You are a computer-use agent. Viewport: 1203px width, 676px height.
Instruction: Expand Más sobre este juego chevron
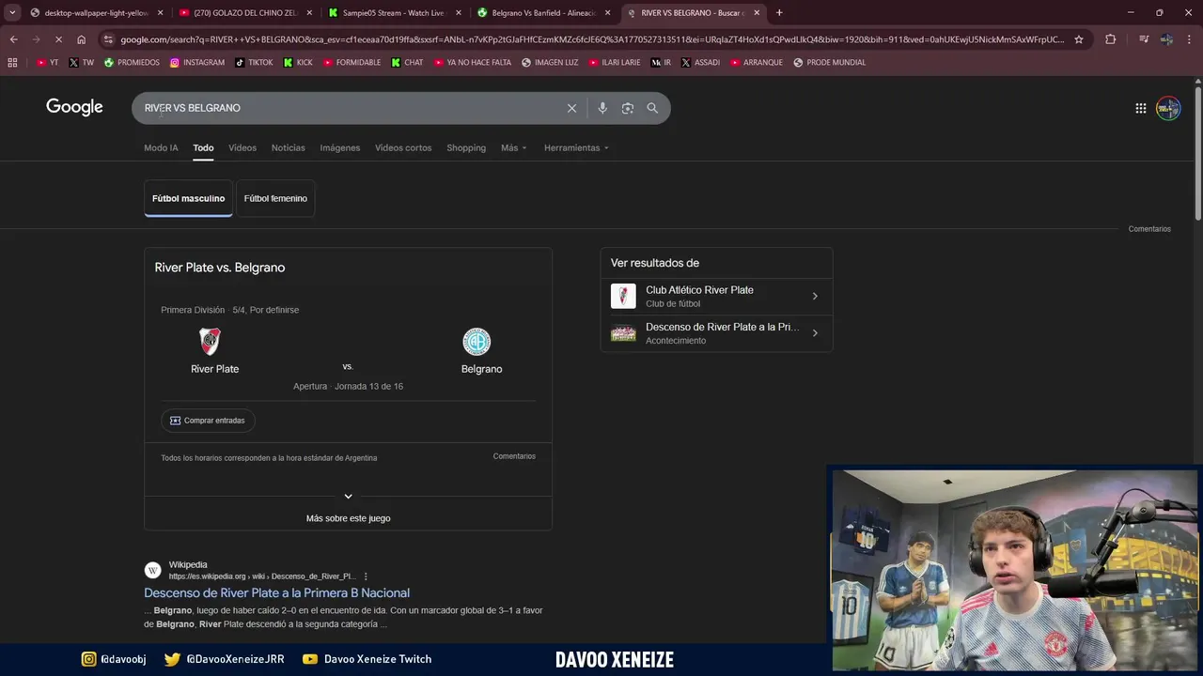(348, 496)
